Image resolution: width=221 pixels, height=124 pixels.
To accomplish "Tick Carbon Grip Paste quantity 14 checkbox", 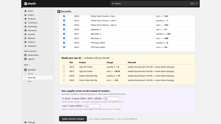I will click(x=64, y=76).
